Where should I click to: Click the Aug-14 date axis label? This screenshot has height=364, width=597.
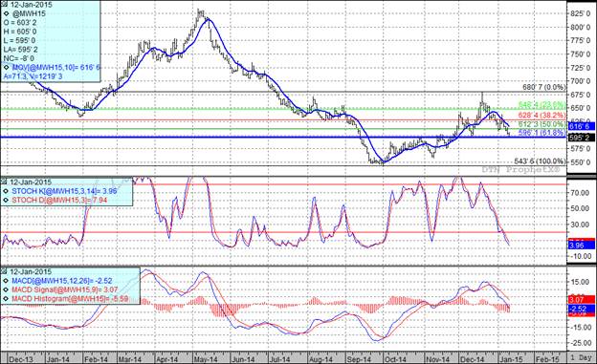(321, 359)
